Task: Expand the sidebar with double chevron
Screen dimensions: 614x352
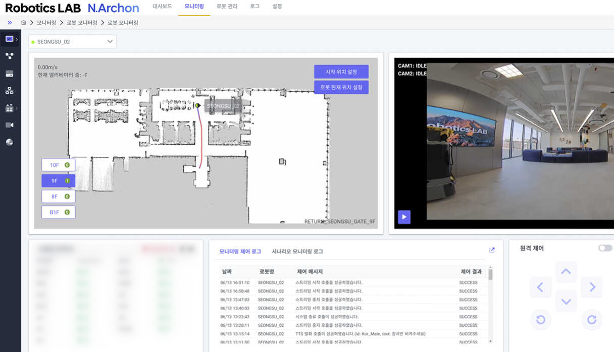Action: click(10, 23)
